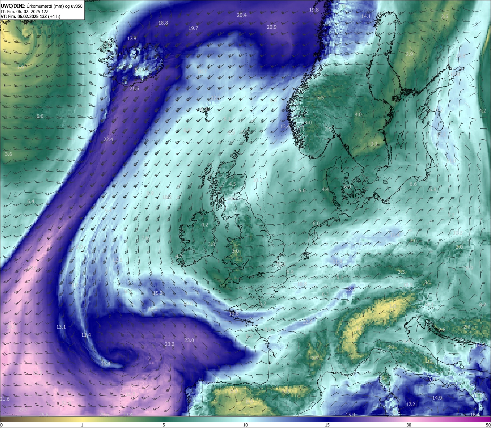Click the 6.0 value near the Netherlands
The image size is (491, 428).
316,223
